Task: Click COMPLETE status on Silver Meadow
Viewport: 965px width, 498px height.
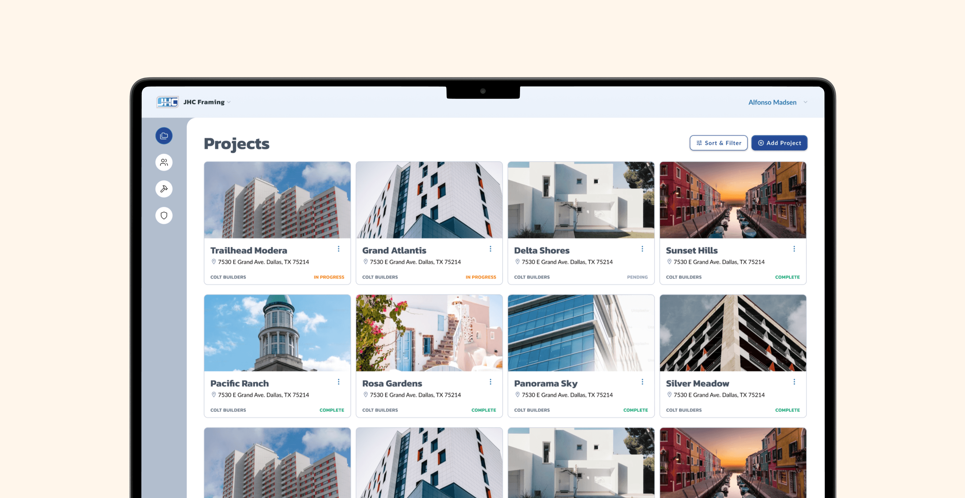Action: [x=787, y=410]
